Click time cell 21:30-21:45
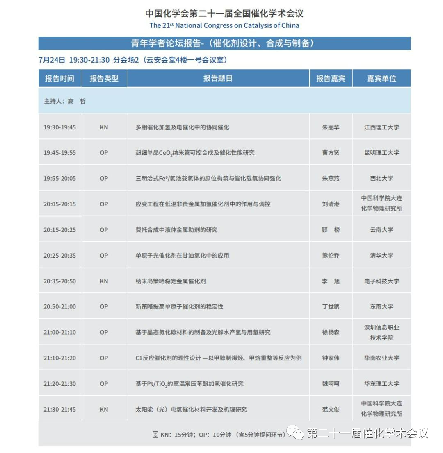The height and width of the screenshot is (453, 443). (59, 410)
